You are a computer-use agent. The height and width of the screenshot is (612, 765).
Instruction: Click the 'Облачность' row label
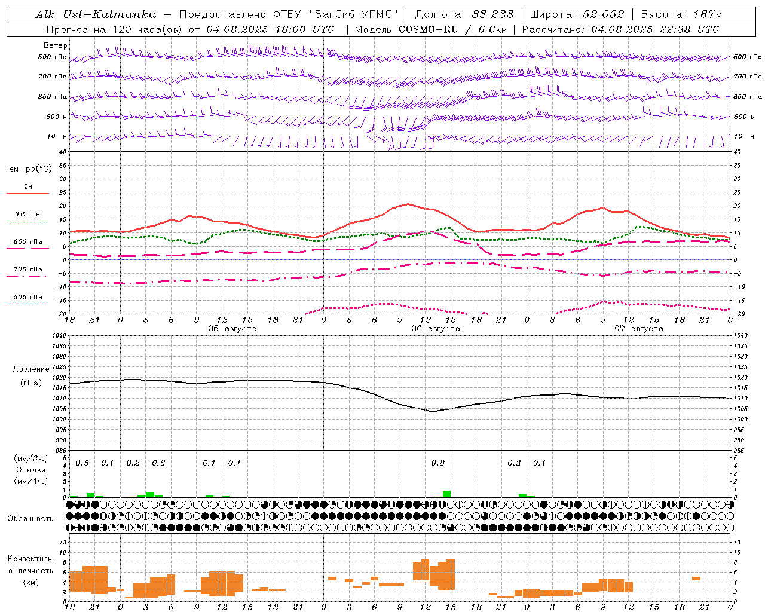coord(30,518)
